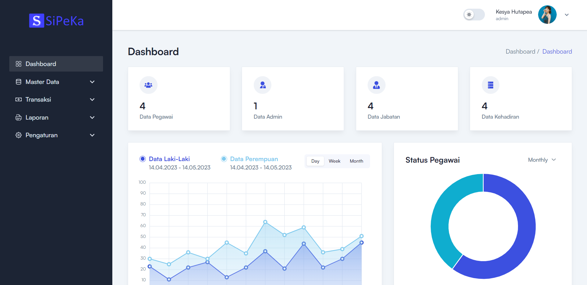This screenshot has width=587, height=285.
Task: Click the Transaksi sidebar icon
Action: point(18,99)
